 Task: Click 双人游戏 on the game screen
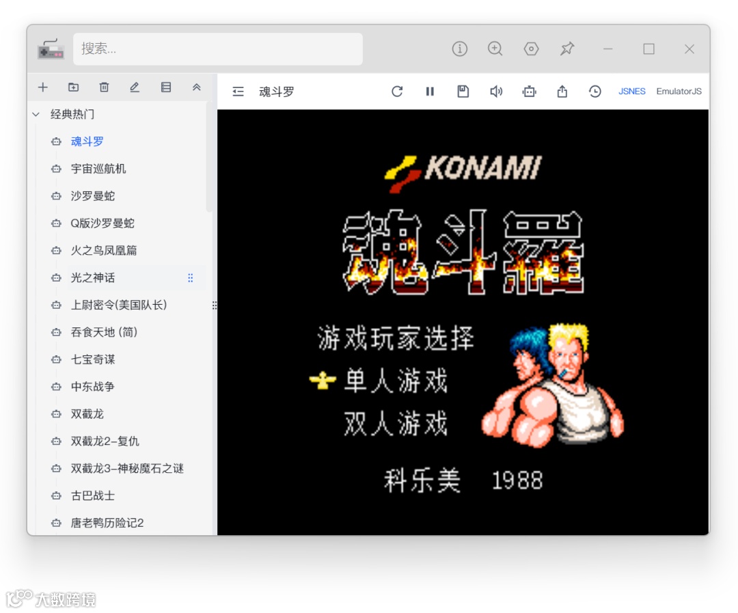[396, 423]
